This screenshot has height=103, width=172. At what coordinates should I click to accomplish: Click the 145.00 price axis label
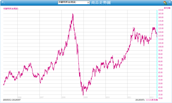coord(161,14)
